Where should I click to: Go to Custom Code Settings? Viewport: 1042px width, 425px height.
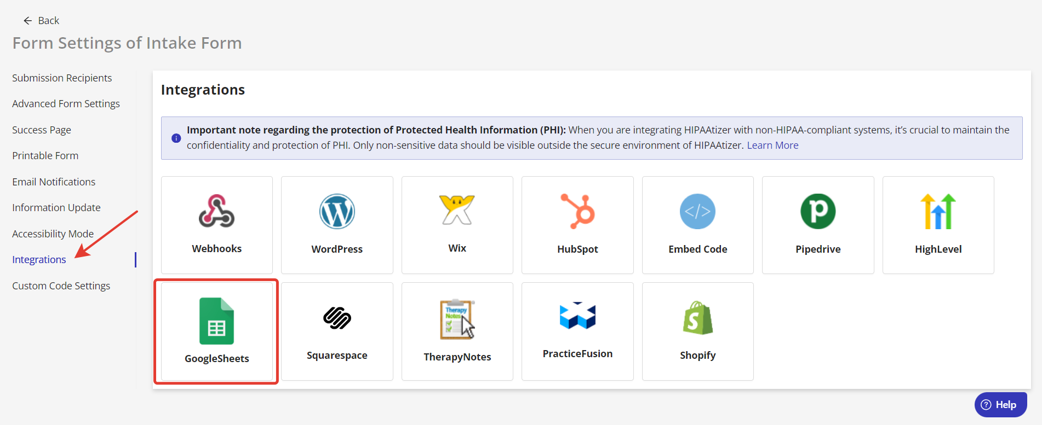[x=61, y=285]
